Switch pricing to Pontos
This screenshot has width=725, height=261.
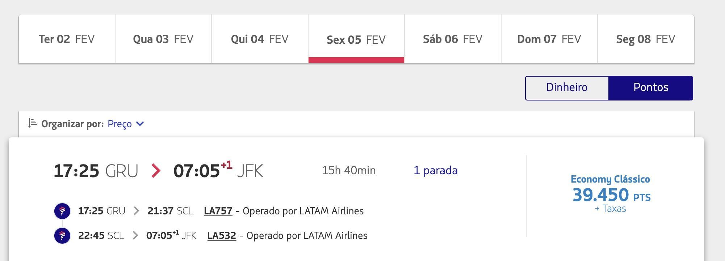coord(651,88)
